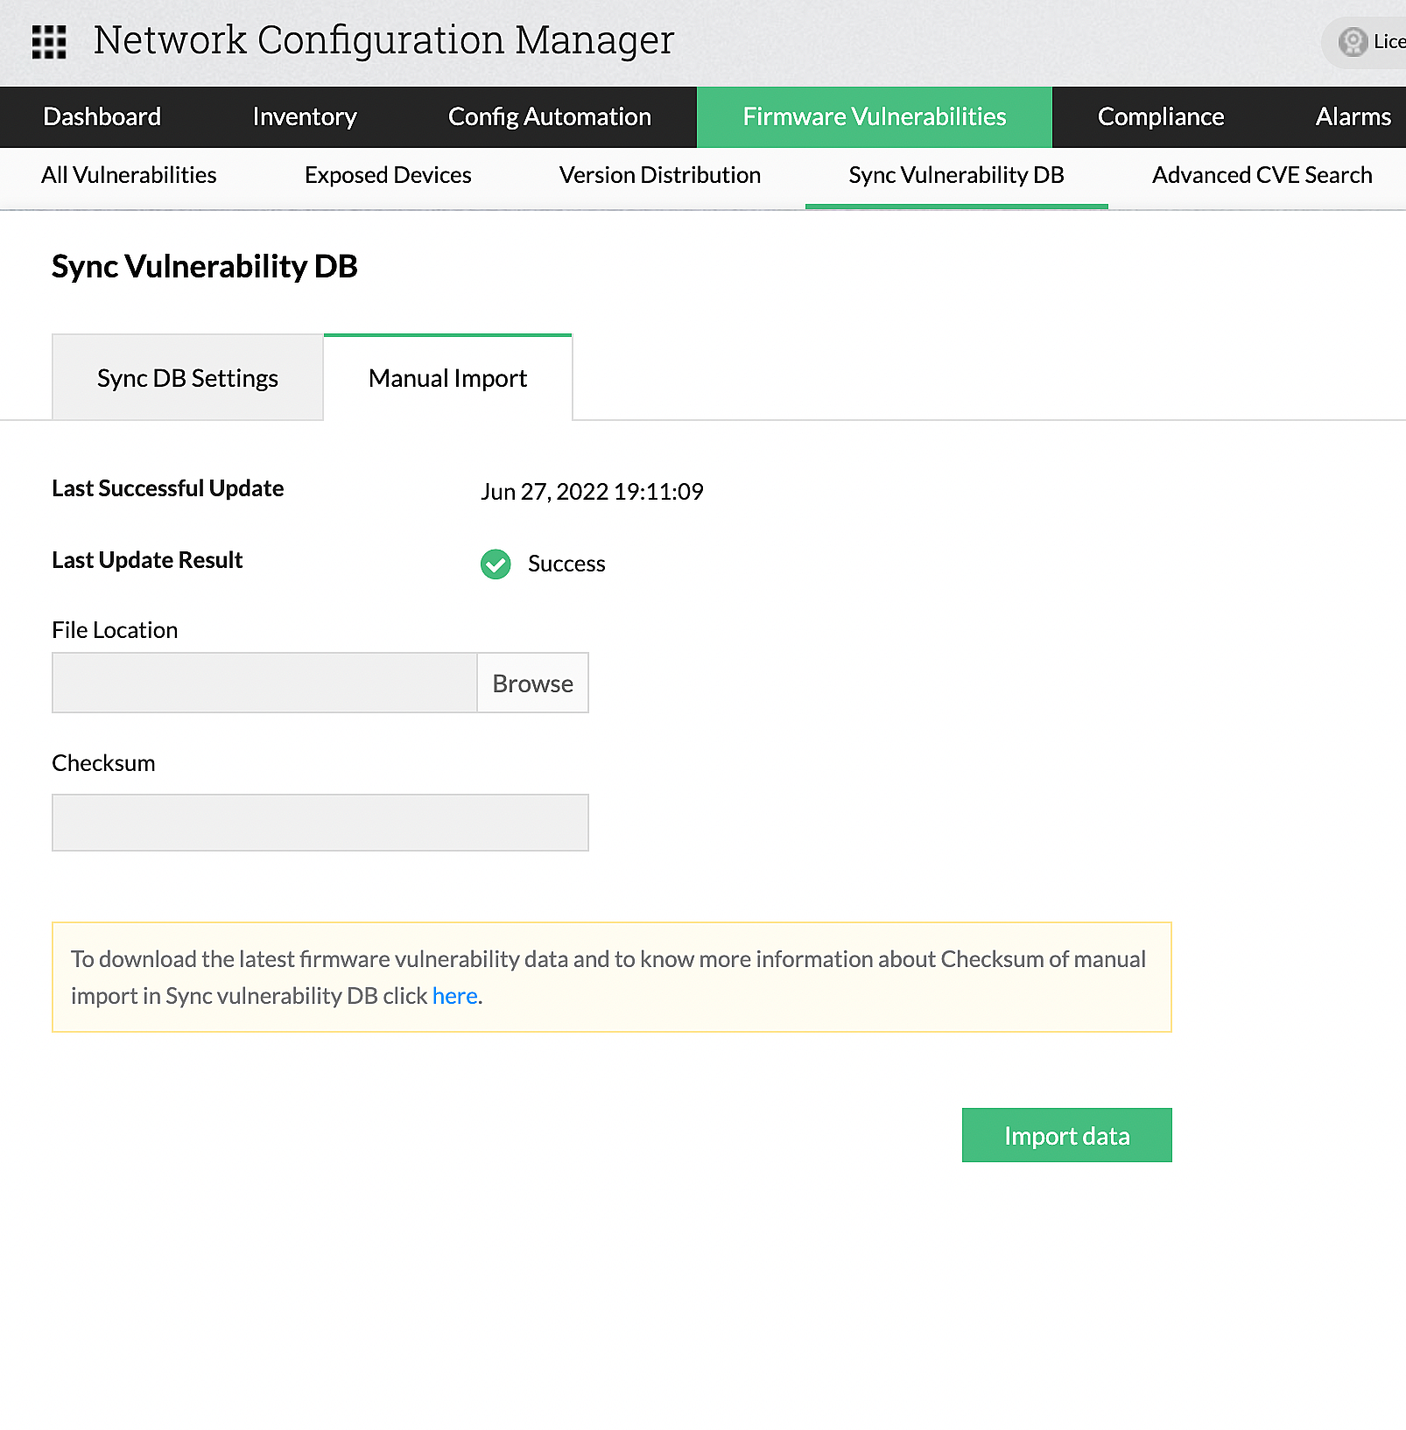This screenshot has width=1406, height=1430.
Task: Open the Exposed Devices subtab
Action: [388, 175]
